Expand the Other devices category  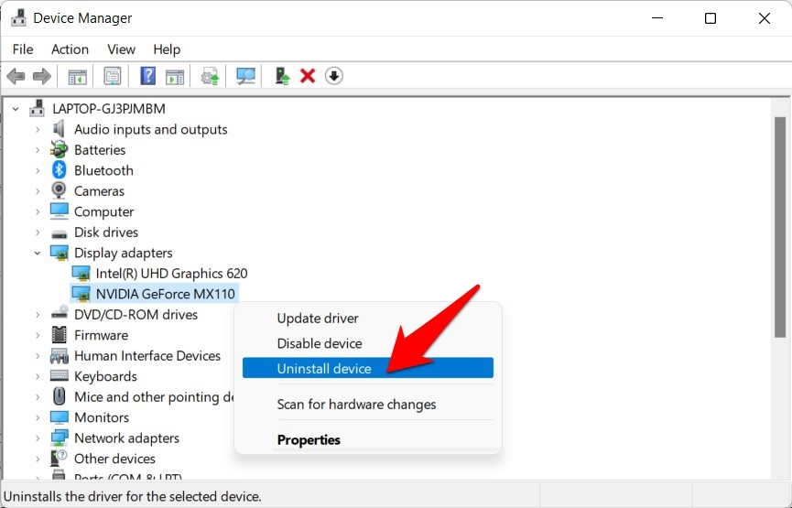coord(38,459)
